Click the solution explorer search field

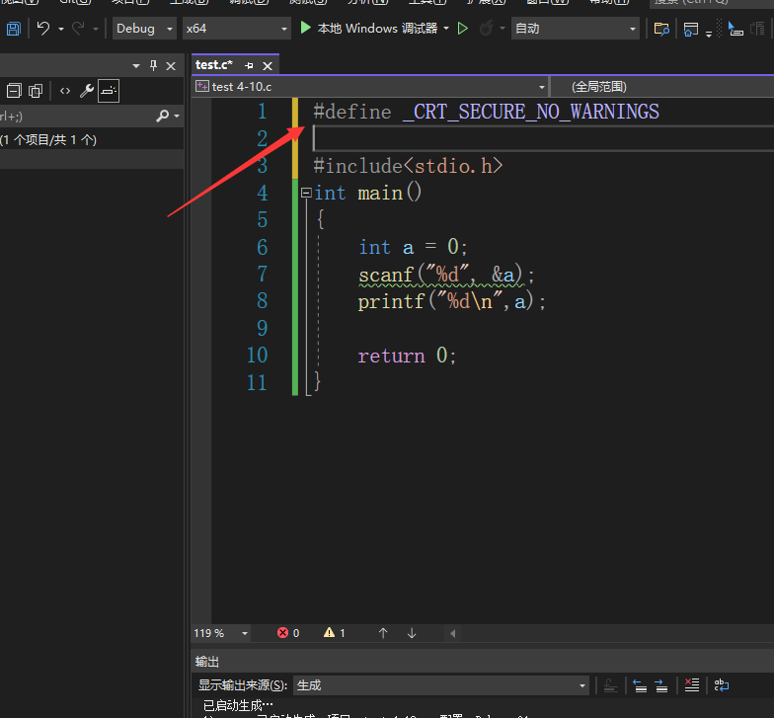click(77, 117)
